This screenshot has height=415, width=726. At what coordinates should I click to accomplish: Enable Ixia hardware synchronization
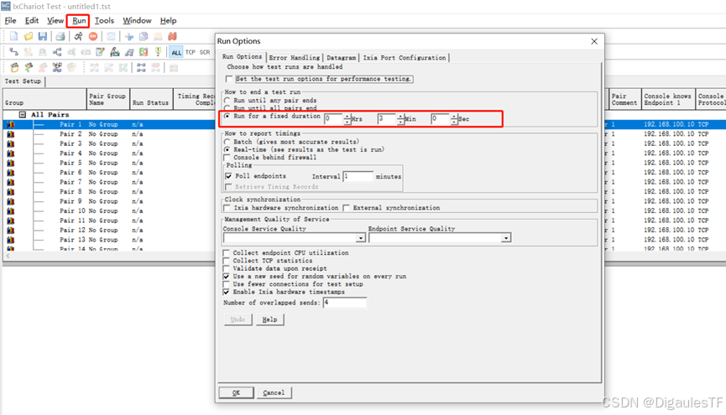click(227, 208)
